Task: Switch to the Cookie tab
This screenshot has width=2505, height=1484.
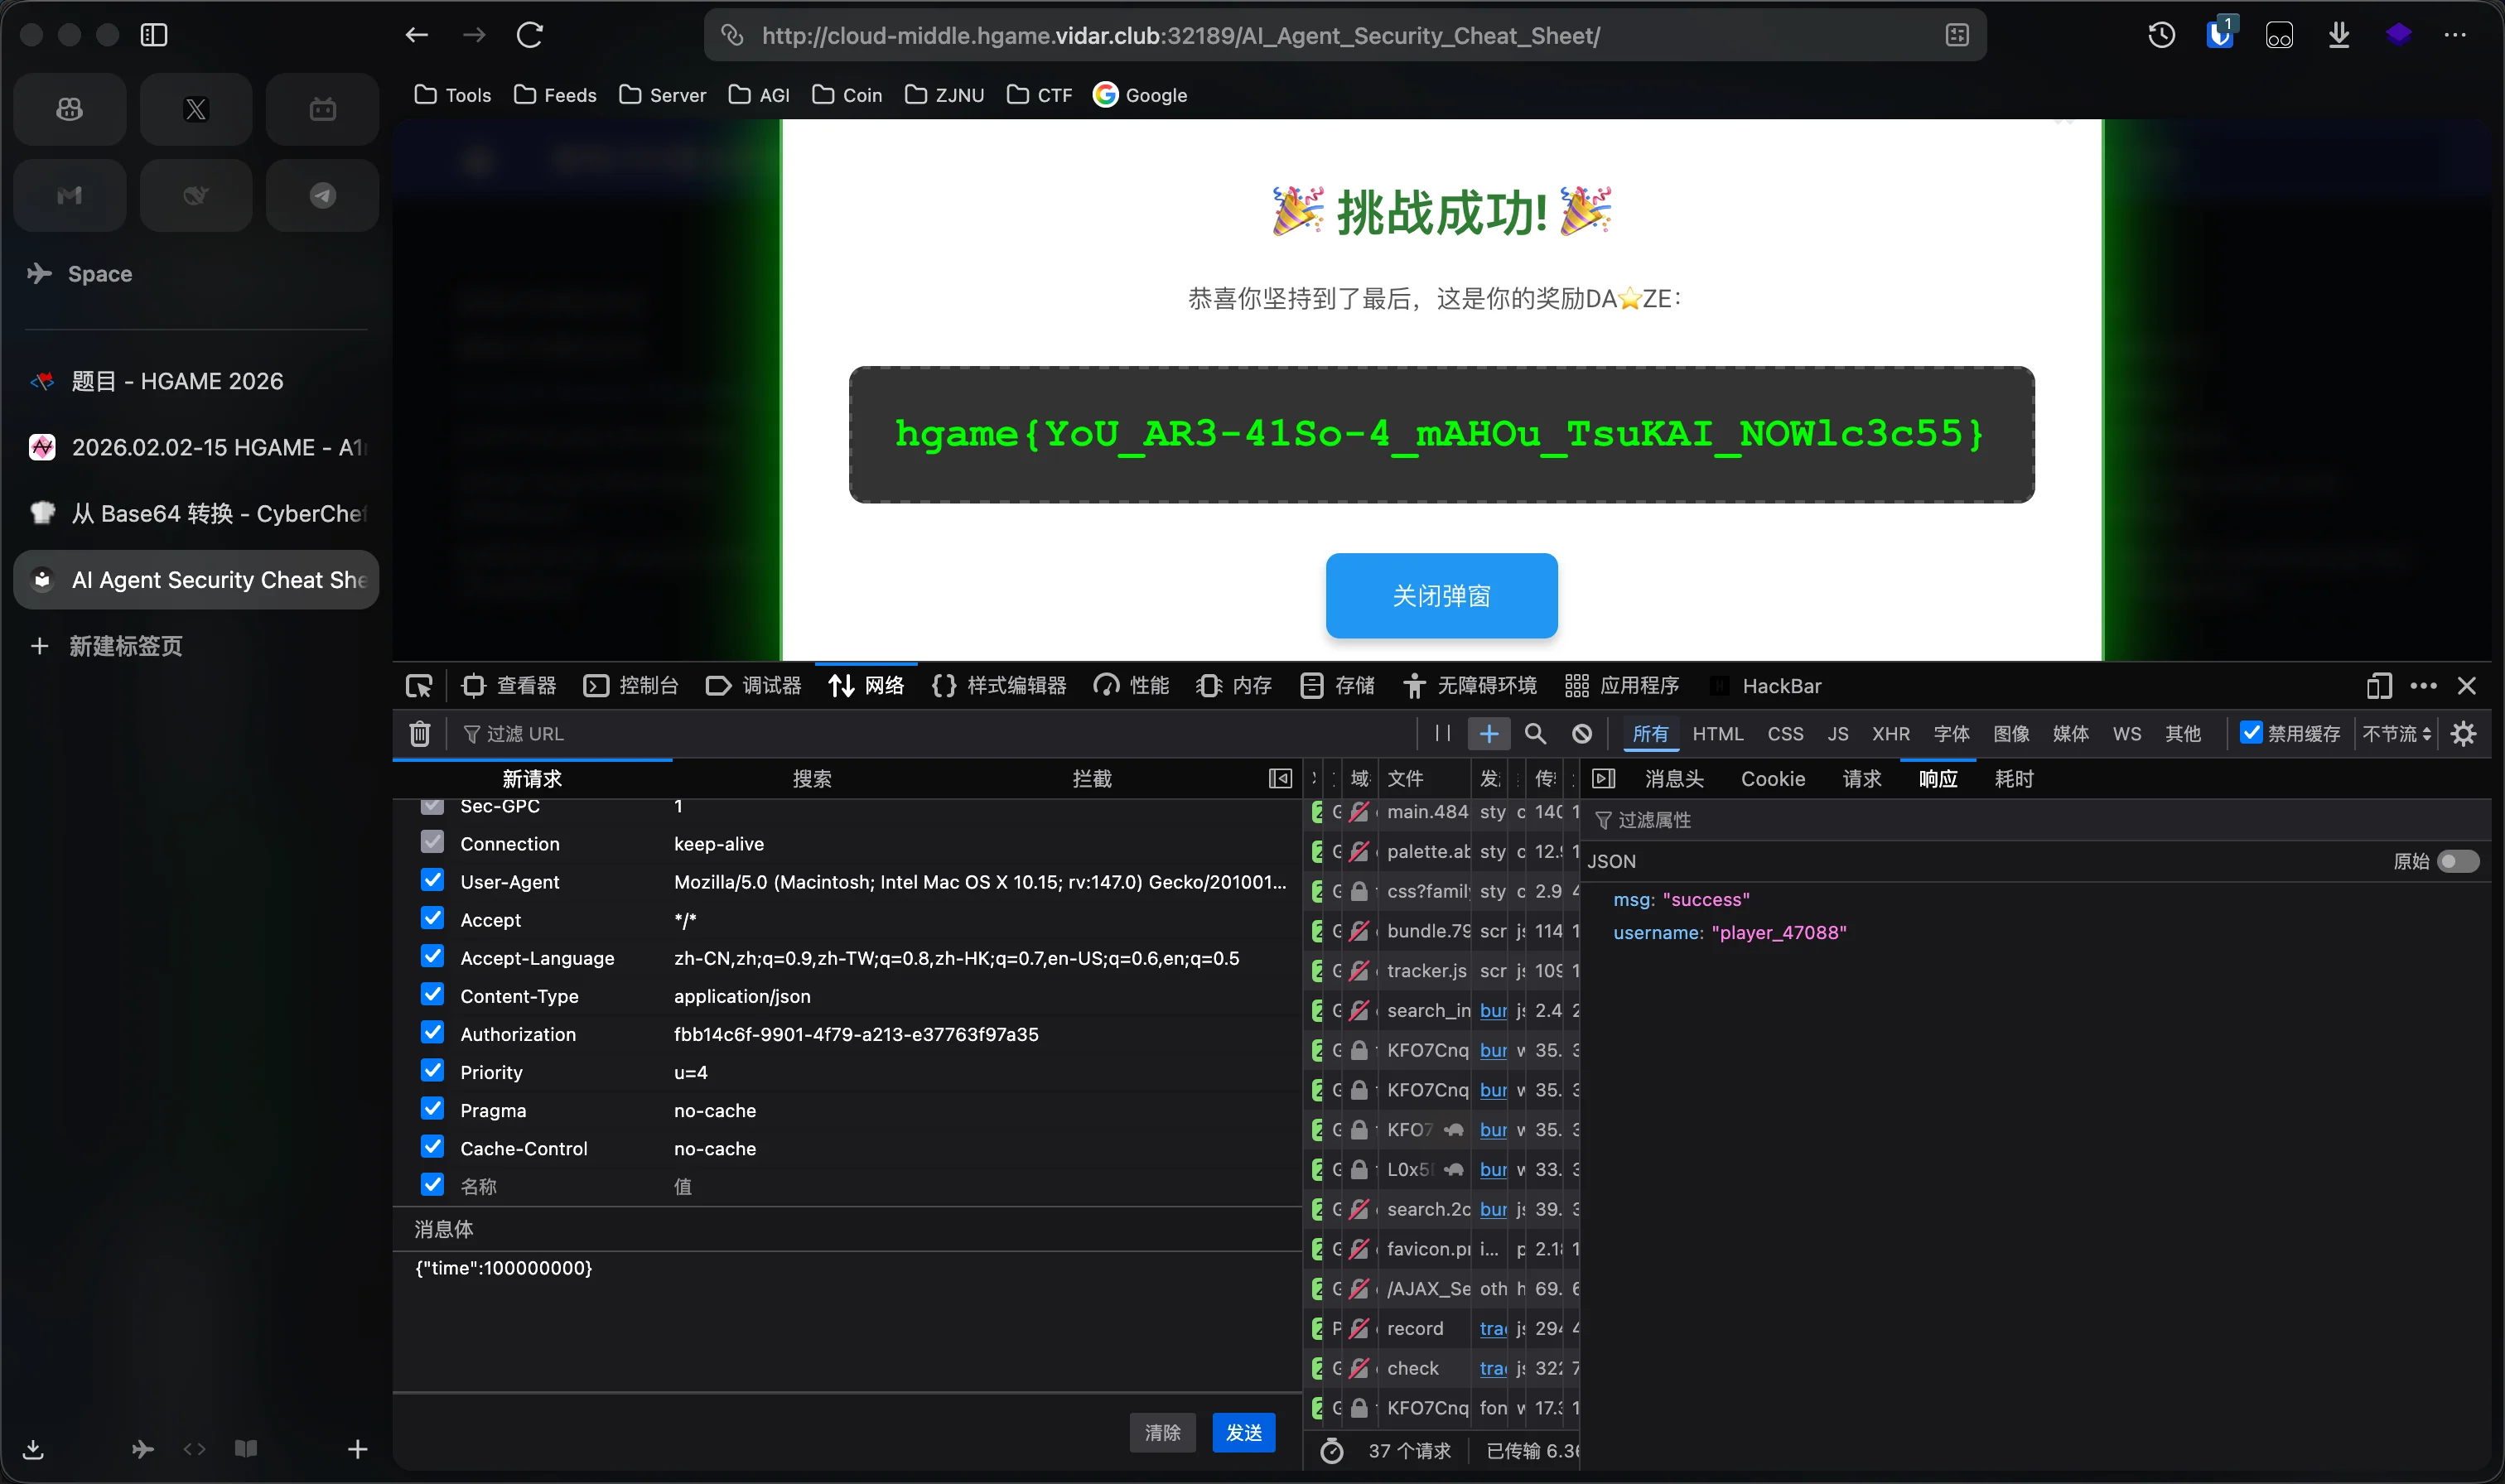Action: click(1772, 779)
